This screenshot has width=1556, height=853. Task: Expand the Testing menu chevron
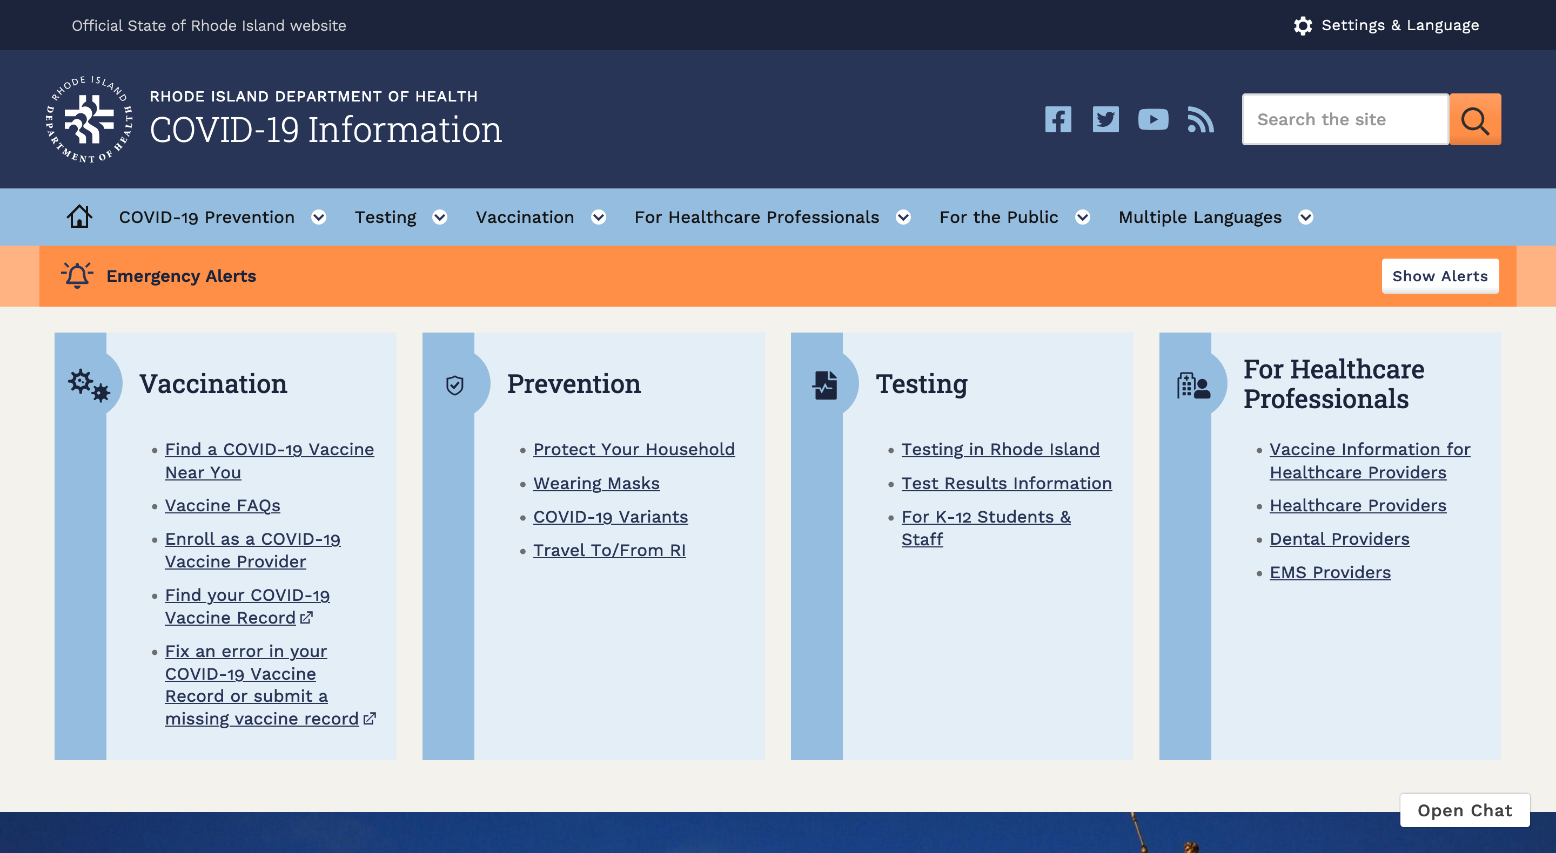(440, 218)
